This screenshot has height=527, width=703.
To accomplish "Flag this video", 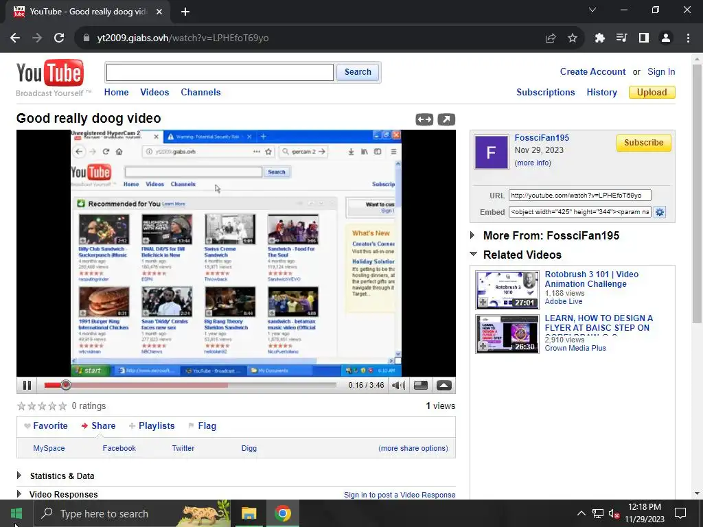I will click(x=203, y=425).
